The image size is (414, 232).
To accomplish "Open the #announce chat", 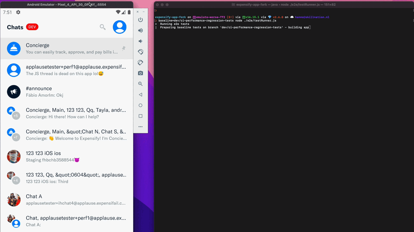I will tap(67, 92).
